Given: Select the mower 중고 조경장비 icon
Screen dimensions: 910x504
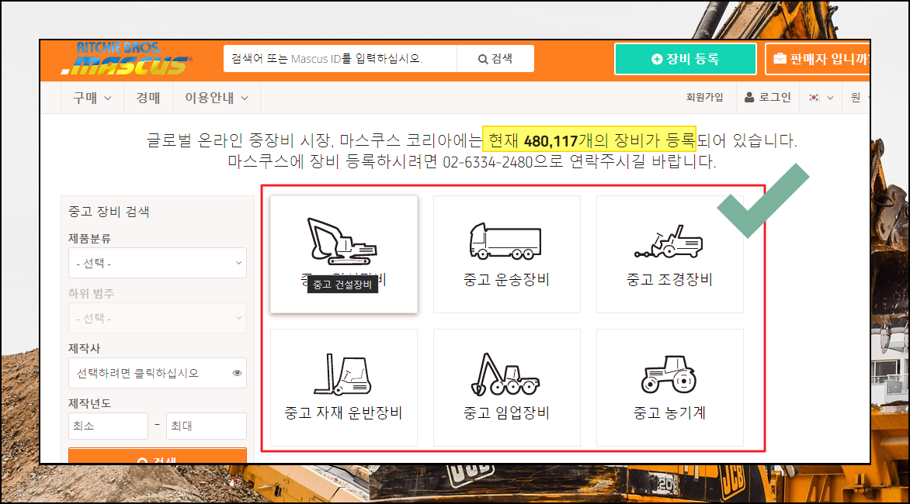Looking at the screenshot, I should point(669,242).
